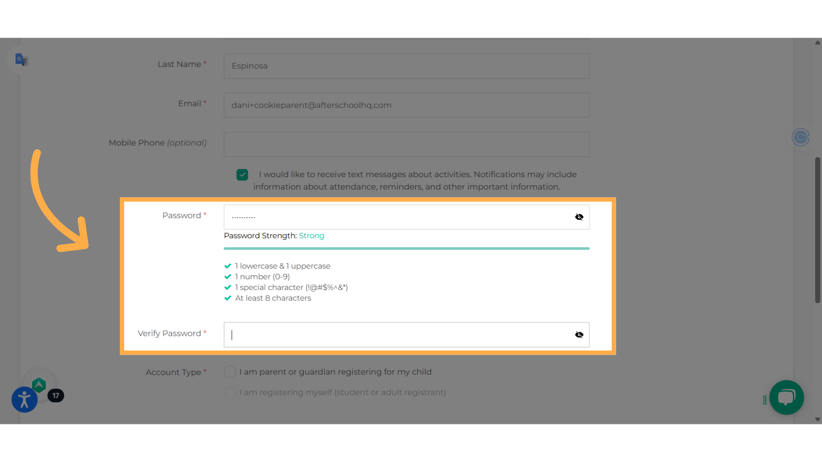Click the 'Account Type' label
This screenshot has height=462, width=822.
pos(173,372)
